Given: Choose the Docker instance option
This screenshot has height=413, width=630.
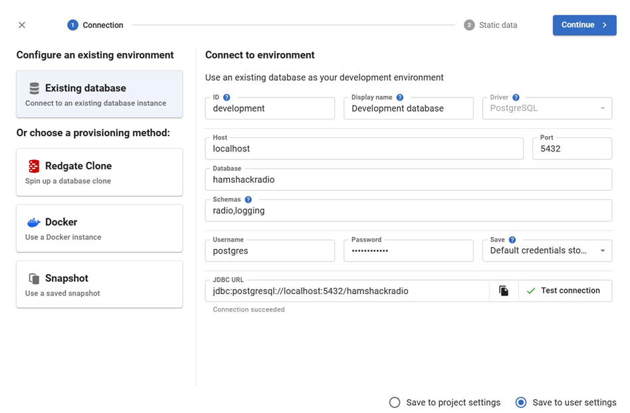Looking at the screenshot, I should tap(99, 228).
